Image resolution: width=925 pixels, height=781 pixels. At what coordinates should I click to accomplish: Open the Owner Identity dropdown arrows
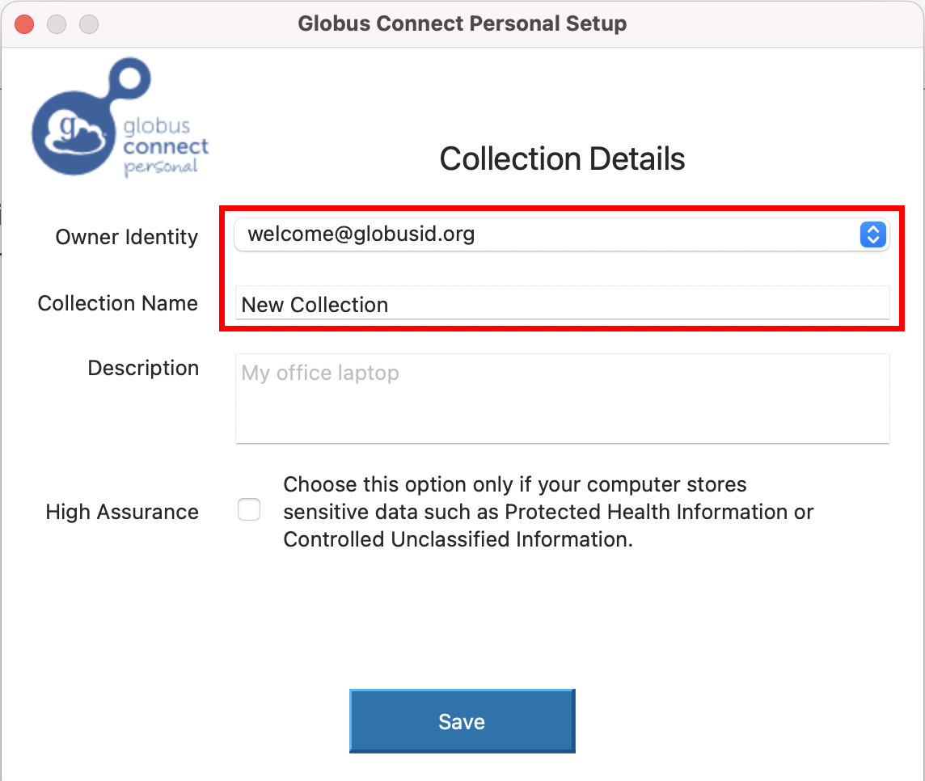pyautogui.click(x=873, y=234)
